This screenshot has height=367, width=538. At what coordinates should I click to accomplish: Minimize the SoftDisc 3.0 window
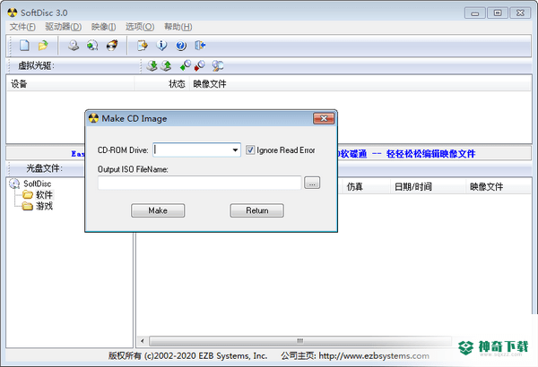coord(475,13)
